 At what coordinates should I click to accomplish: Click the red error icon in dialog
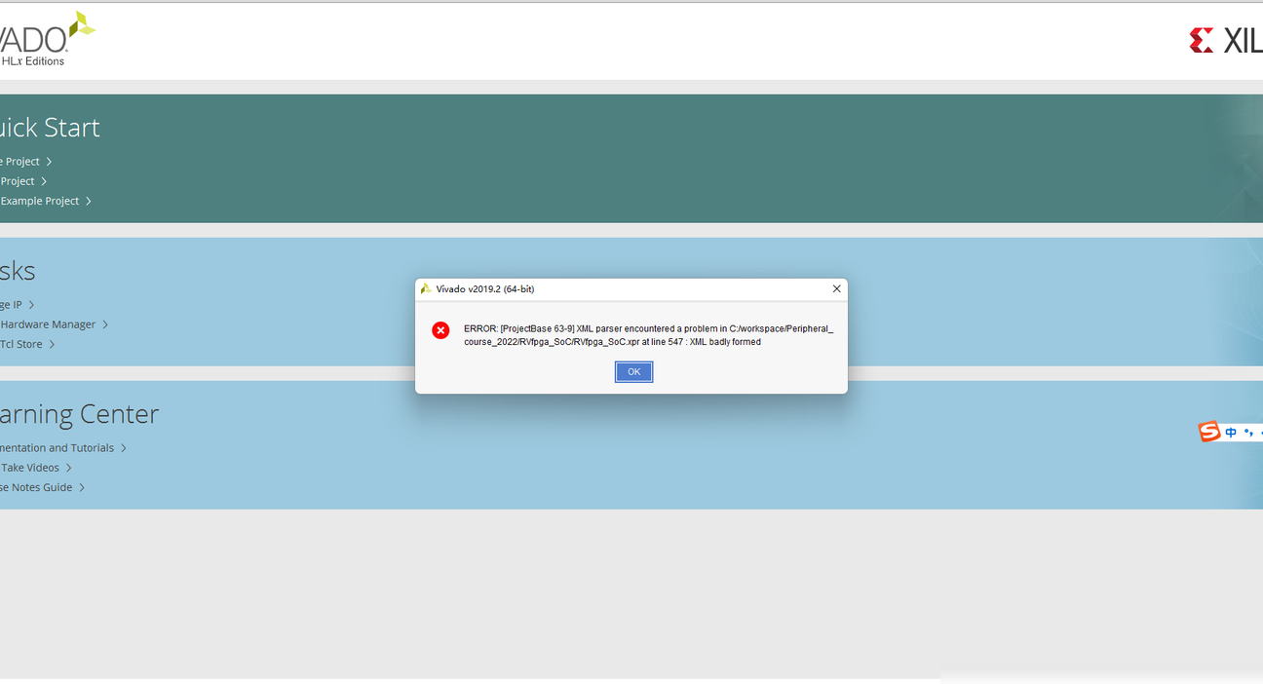[x=440, y=330]
